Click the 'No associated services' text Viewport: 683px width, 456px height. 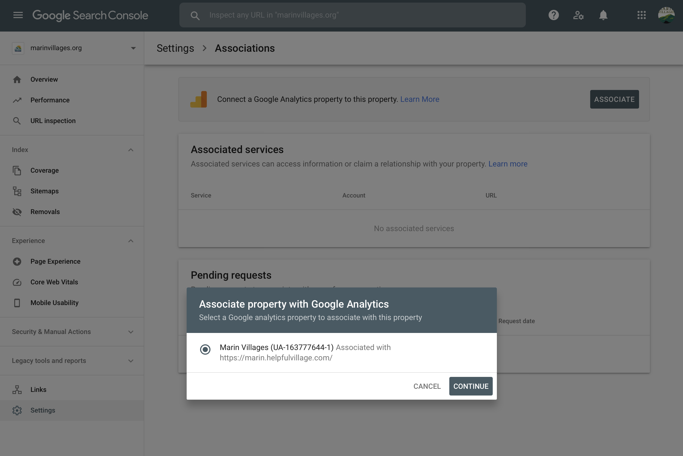click(x=414, y=229)
